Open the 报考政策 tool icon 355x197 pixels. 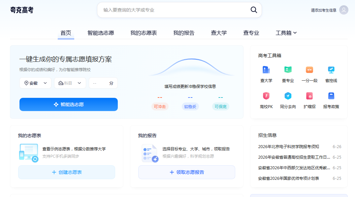pos(331,96)
